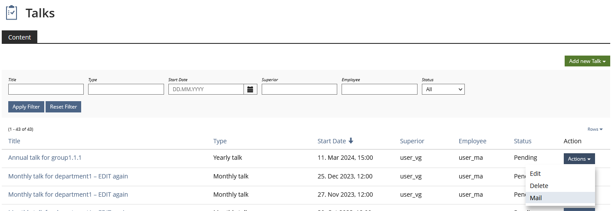
Task: Click the Employee filter text box
Action: tap(379, 89)
